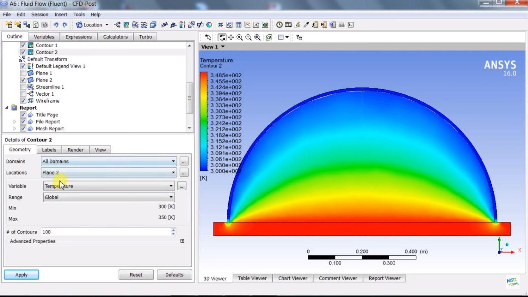Open the Locations dropdown showing Plane 2
Image resolution: width=528 pixels, height=297 pixels.
pyautogui.click(x=109, y=173)
